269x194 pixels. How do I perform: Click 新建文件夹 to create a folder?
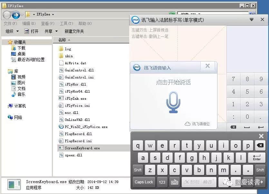[74, 31]
